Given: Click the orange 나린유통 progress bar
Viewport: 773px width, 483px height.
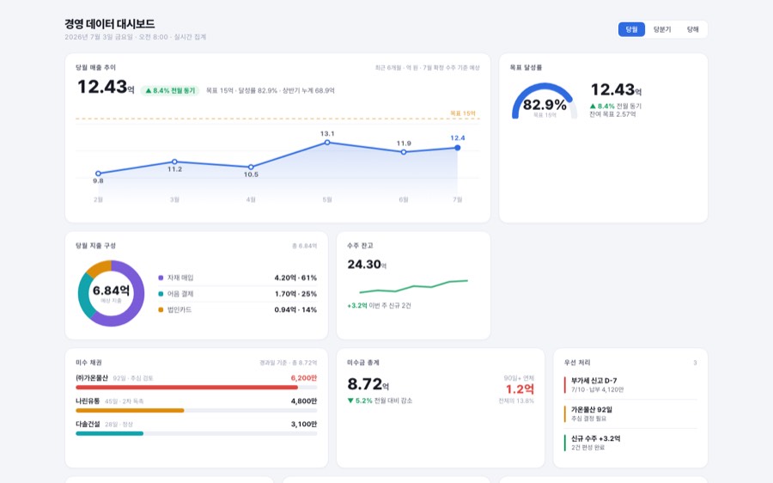Looking at the screenshot, I should 130,411.
